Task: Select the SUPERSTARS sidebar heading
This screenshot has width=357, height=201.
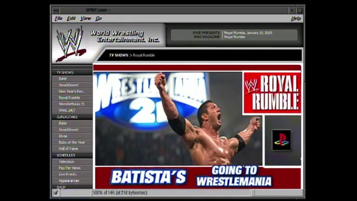Action: pos(67,117)
